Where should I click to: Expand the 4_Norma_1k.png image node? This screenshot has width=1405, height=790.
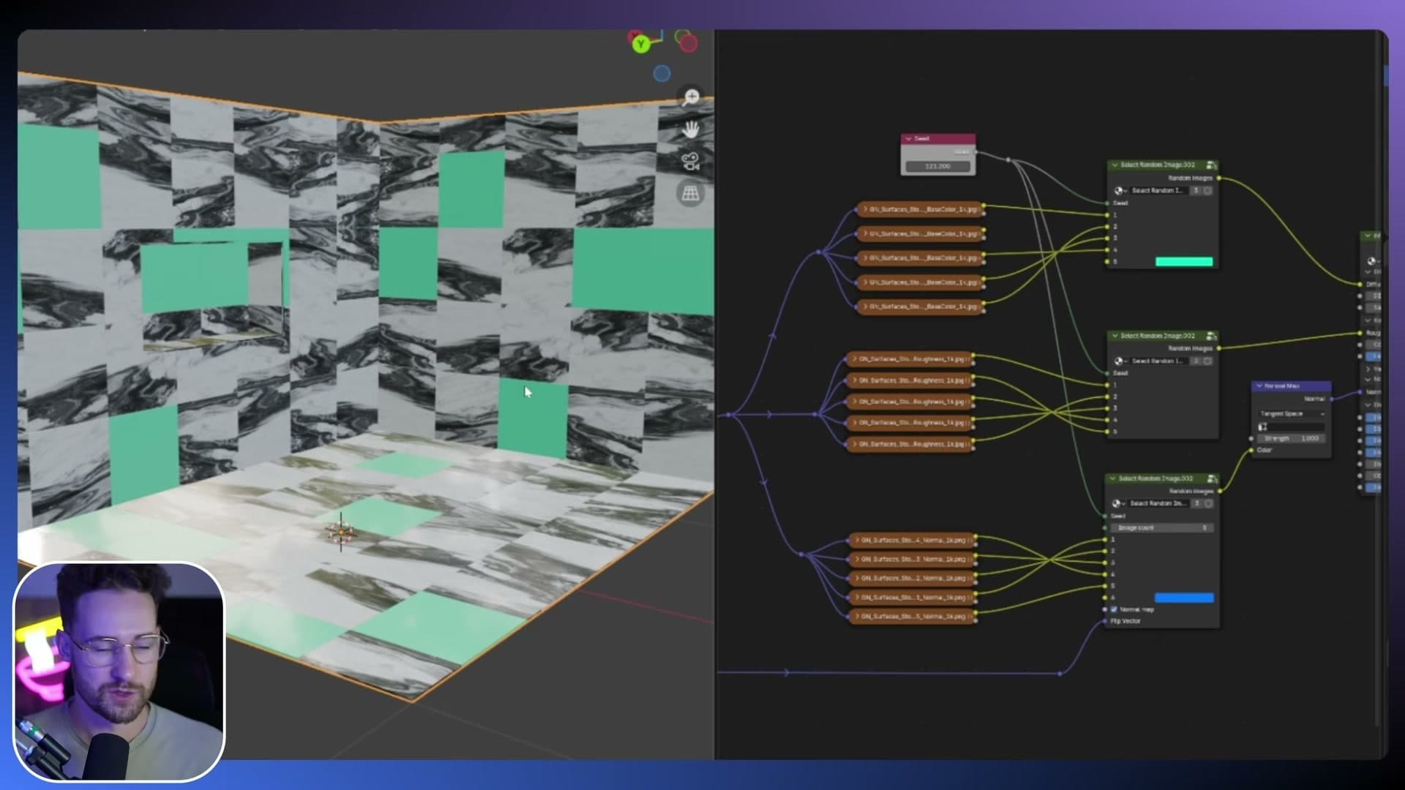[855, 541]
